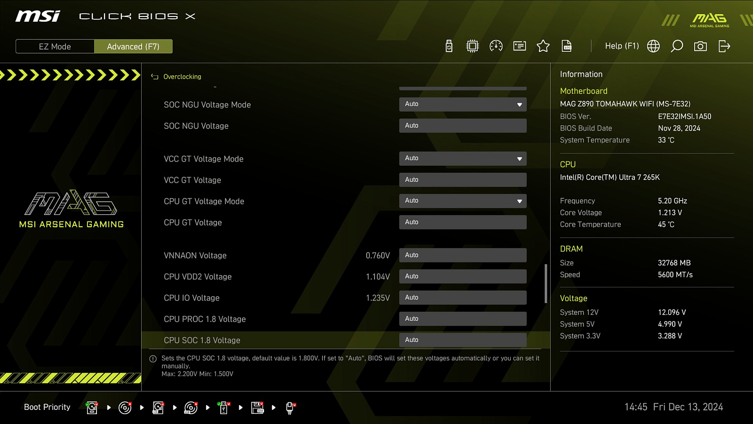Click the settings list vertical scrollbar
Screen dimensions: 753x424
(x=546, y=284)
